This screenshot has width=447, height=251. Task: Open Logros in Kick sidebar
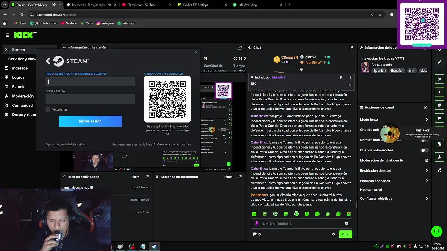click(18, 77)
